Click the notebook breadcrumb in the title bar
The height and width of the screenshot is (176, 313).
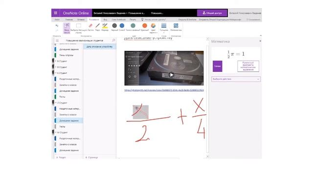point(119,13)
